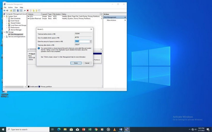Click the Explore magnifier folder toolbar icon
The height and width of the screenshot is (132, 212).
36,11
